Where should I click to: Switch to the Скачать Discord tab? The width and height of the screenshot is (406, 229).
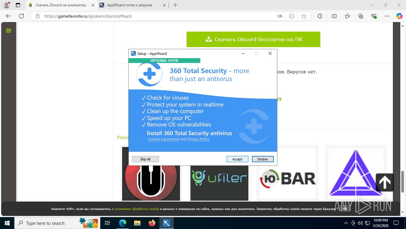click(61, 5)
